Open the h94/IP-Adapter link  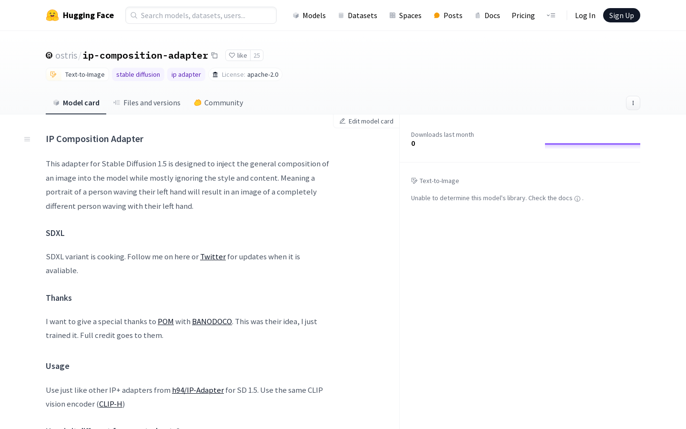198,390
